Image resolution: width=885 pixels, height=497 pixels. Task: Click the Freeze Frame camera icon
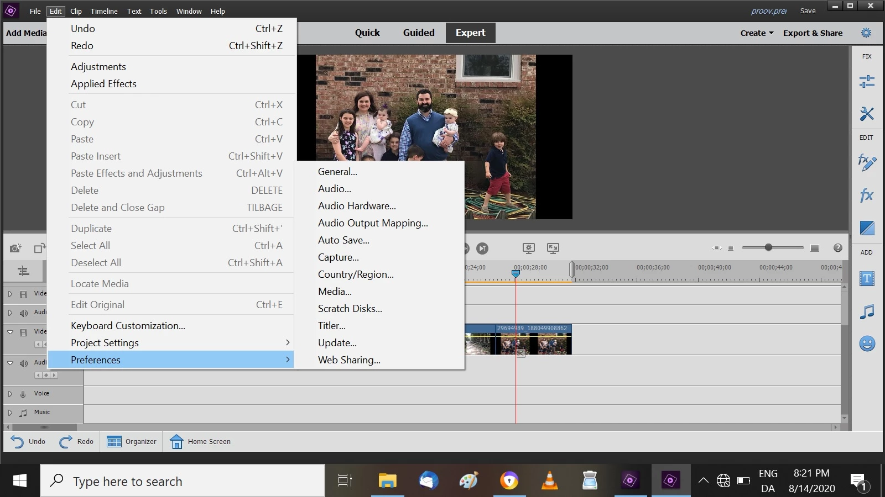(15, 248)
